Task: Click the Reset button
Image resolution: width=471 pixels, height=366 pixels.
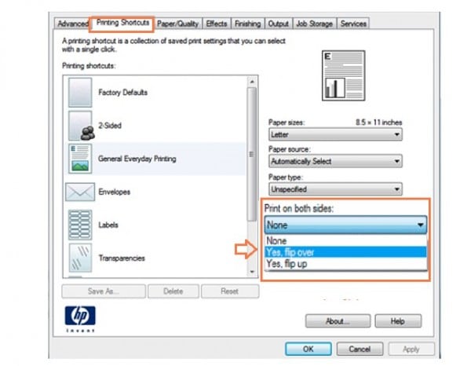Action: point(230,291)
